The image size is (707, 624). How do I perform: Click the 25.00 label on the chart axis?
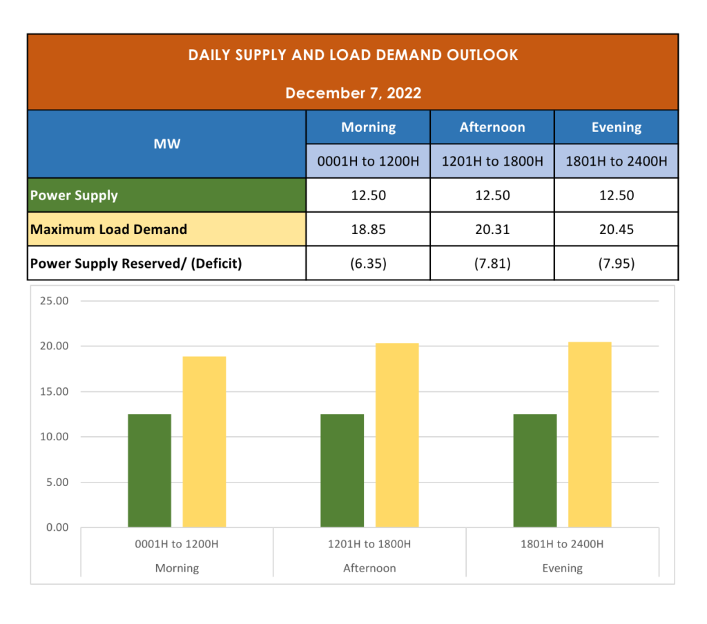click(x=55, y=301)
